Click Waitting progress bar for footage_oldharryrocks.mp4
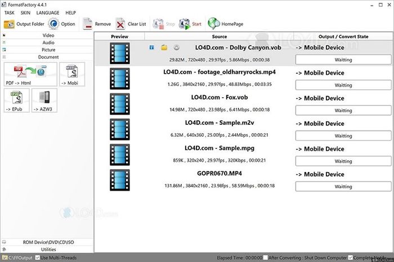The height and width of the screenshot is (262, 394). point(343,85)
